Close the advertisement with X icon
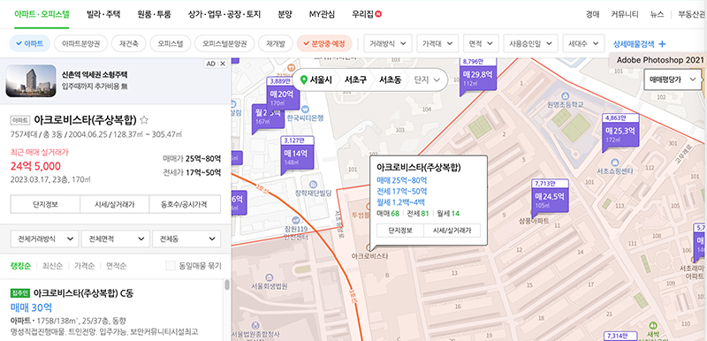 click(223, 64)
